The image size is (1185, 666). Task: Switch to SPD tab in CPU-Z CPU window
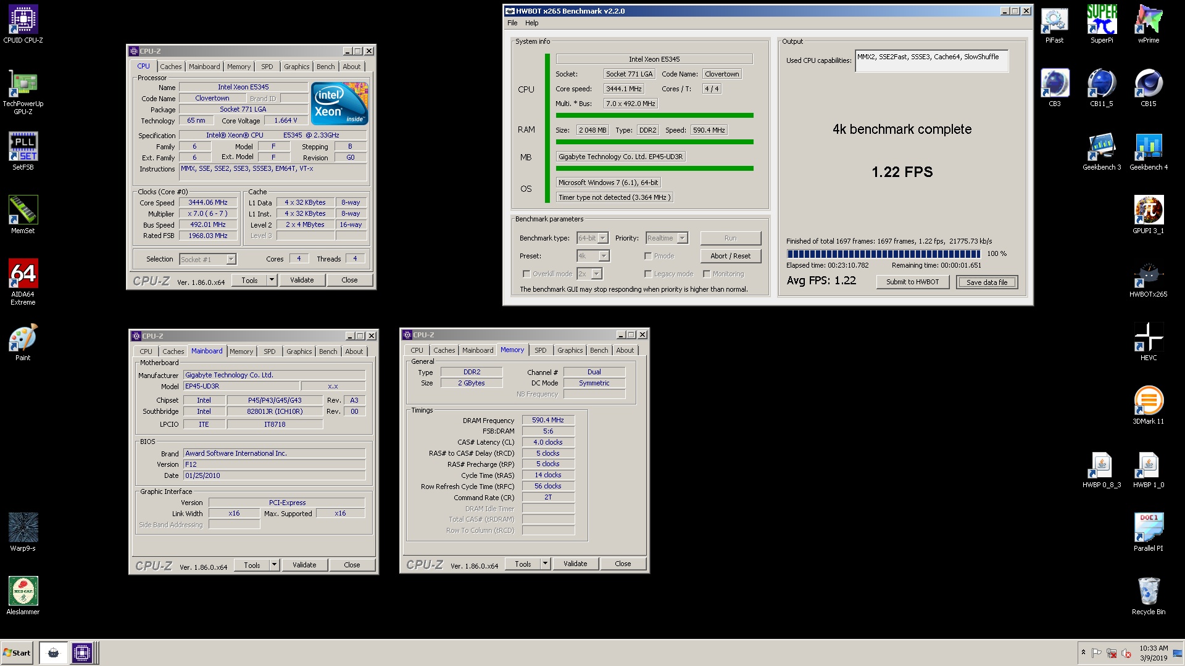tap(267, 67)
